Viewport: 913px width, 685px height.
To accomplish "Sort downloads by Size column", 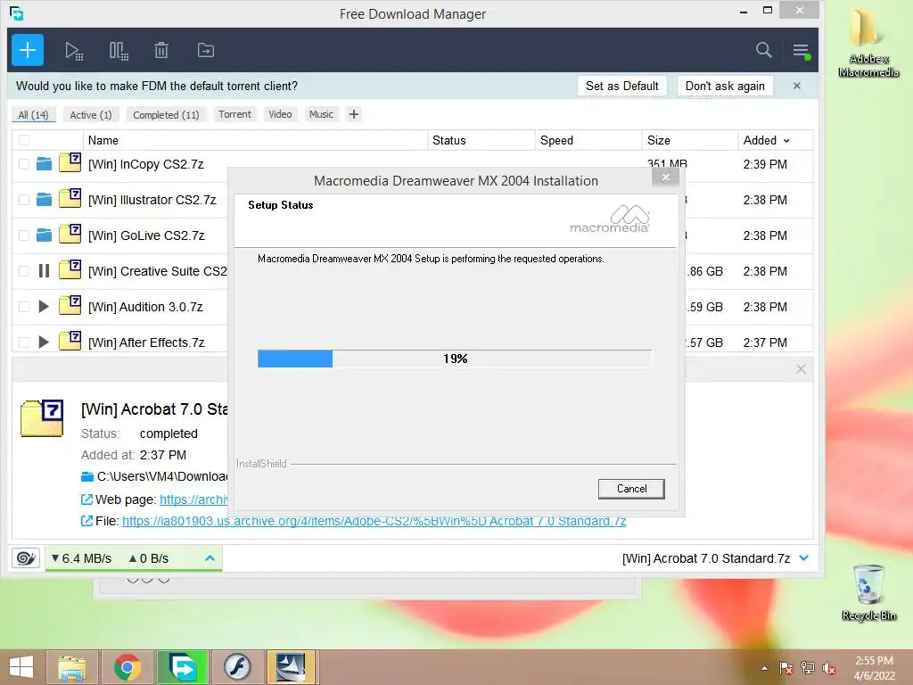I will pyautogui.click(x=690, y=140).
